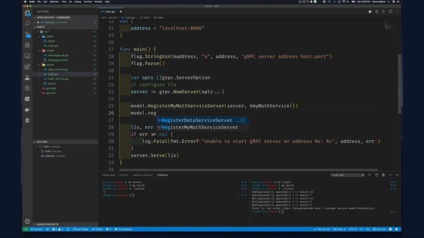Open the Source Control view
The height and width of the screenshot is (238, 424).
pyautogui.click(x=27, y=34)
